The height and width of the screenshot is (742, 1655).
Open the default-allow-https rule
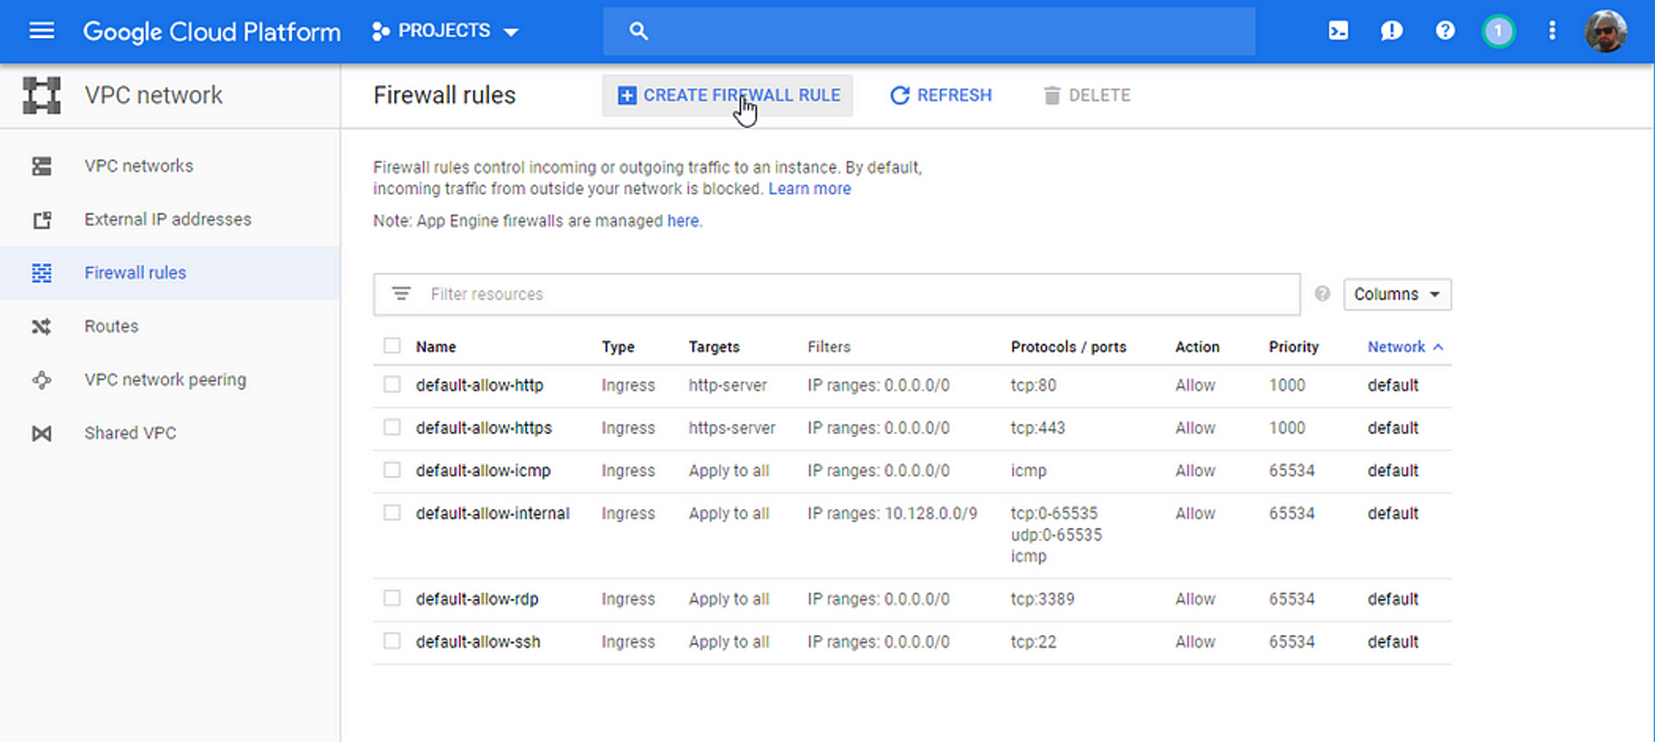[x=484, y=428]
